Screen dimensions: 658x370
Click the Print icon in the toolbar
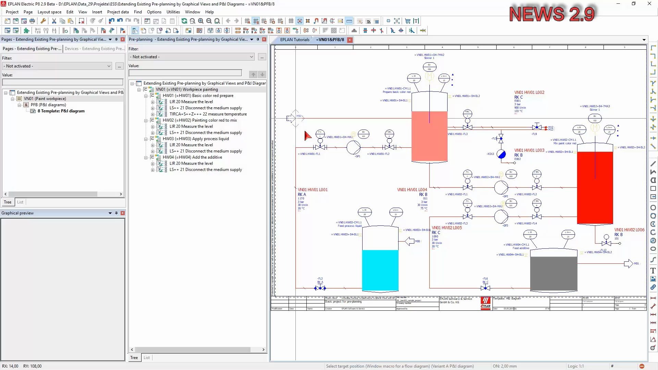(32, 21)
